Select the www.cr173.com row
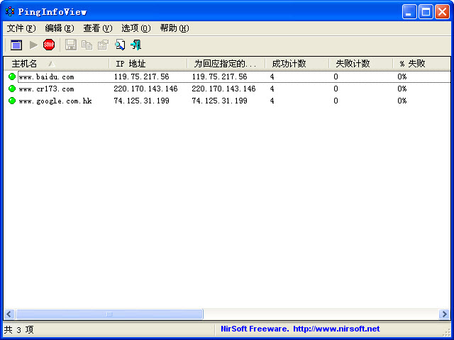This screenshot has width=454, height=340. [x=227, y=89]
